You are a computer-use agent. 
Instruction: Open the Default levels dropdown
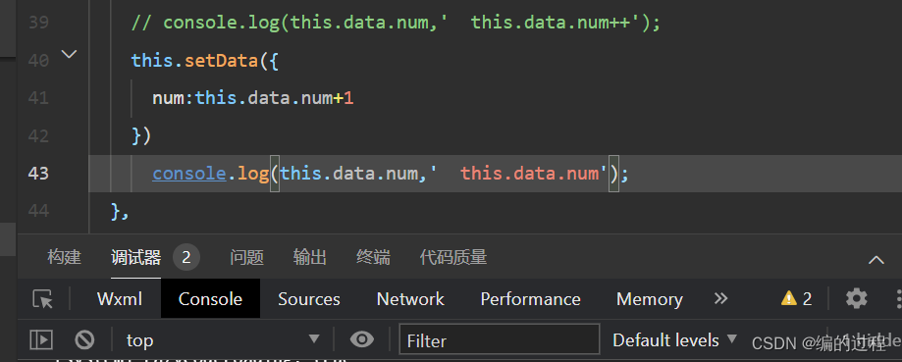point(674,340)
